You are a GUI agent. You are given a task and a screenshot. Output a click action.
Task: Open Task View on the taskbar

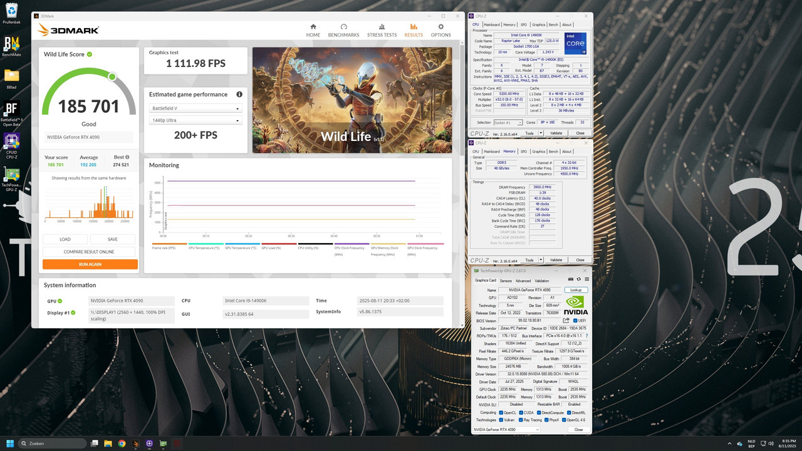point(94,443)
